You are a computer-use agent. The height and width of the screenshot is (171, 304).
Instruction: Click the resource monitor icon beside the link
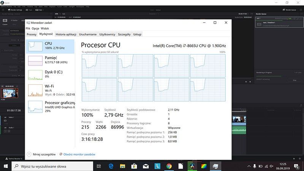click(x=61, y=154)
